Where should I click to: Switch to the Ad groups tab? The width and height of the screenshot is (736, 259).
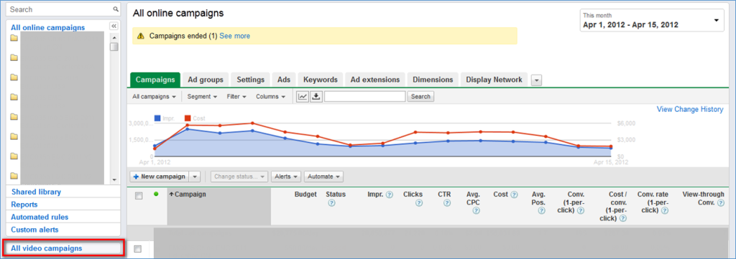click(205, 80)
